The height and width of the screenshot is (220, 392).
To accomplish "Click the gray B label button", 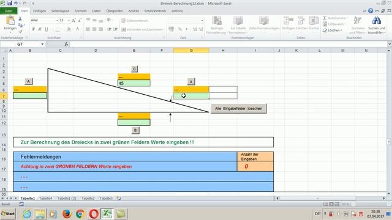I will tap(135, 130).
